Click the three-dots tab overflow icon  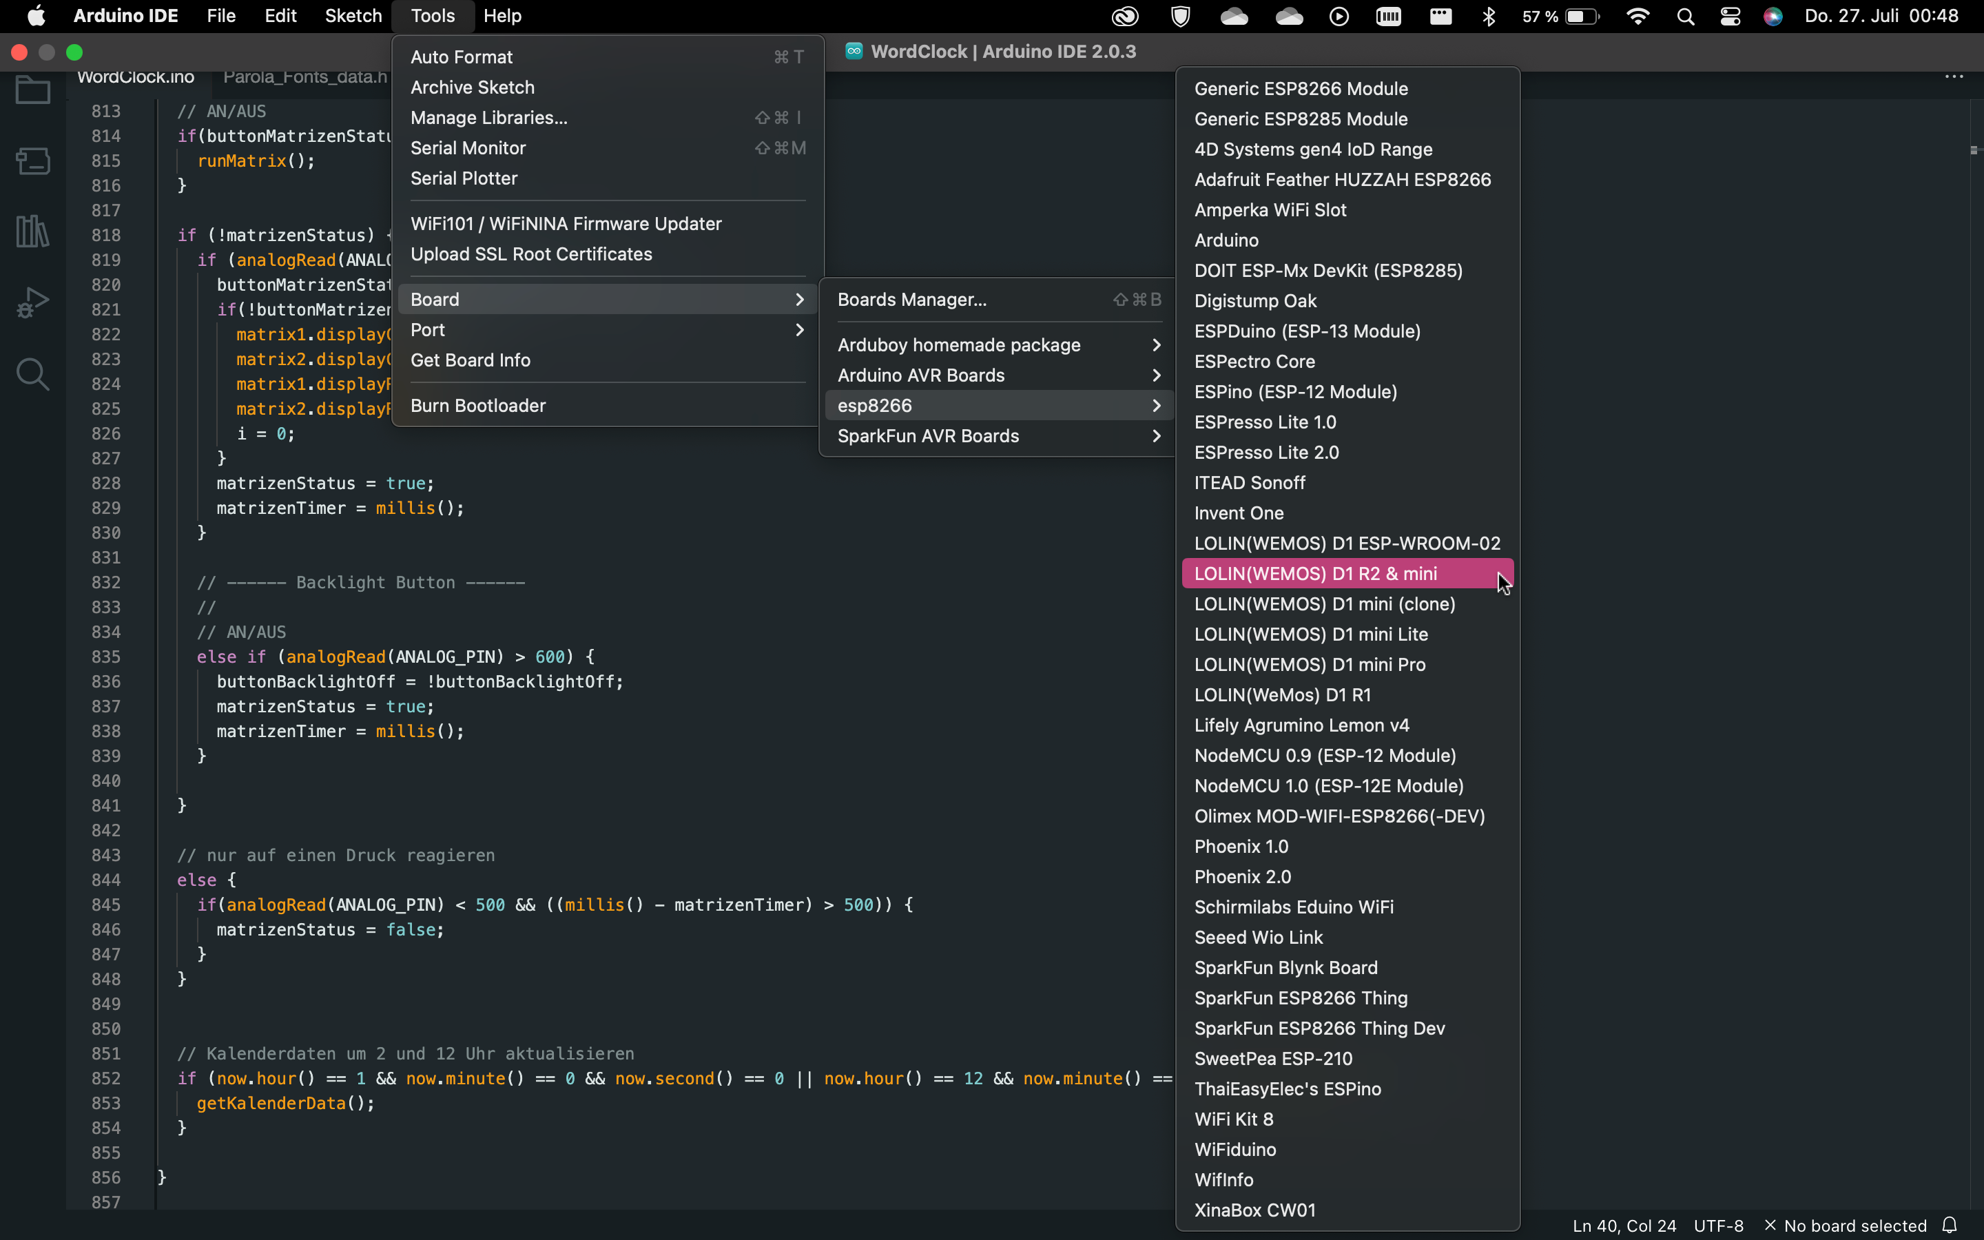click(1954, 76)
